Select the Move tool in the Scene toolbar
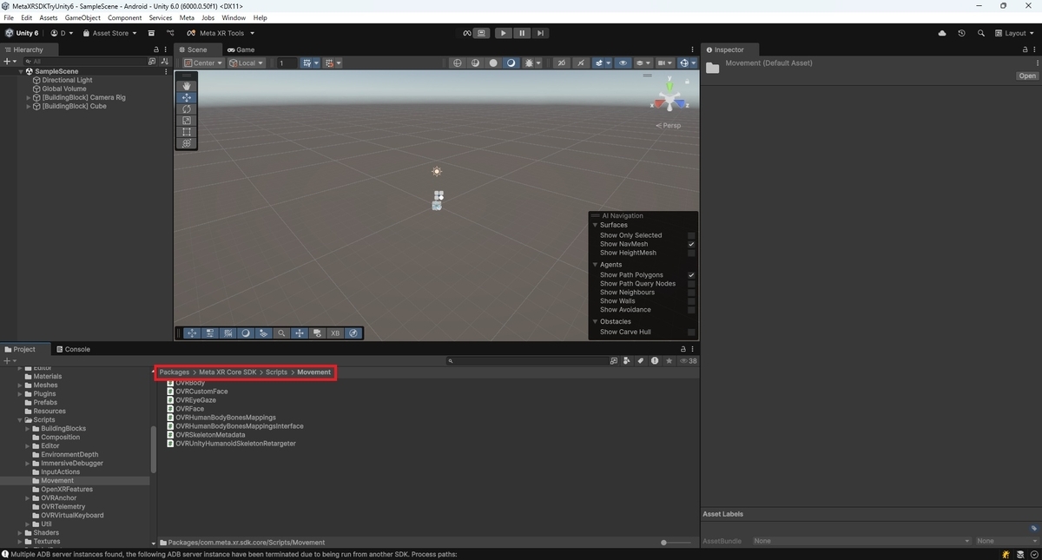1042x560 pixels. pos(186,97)
